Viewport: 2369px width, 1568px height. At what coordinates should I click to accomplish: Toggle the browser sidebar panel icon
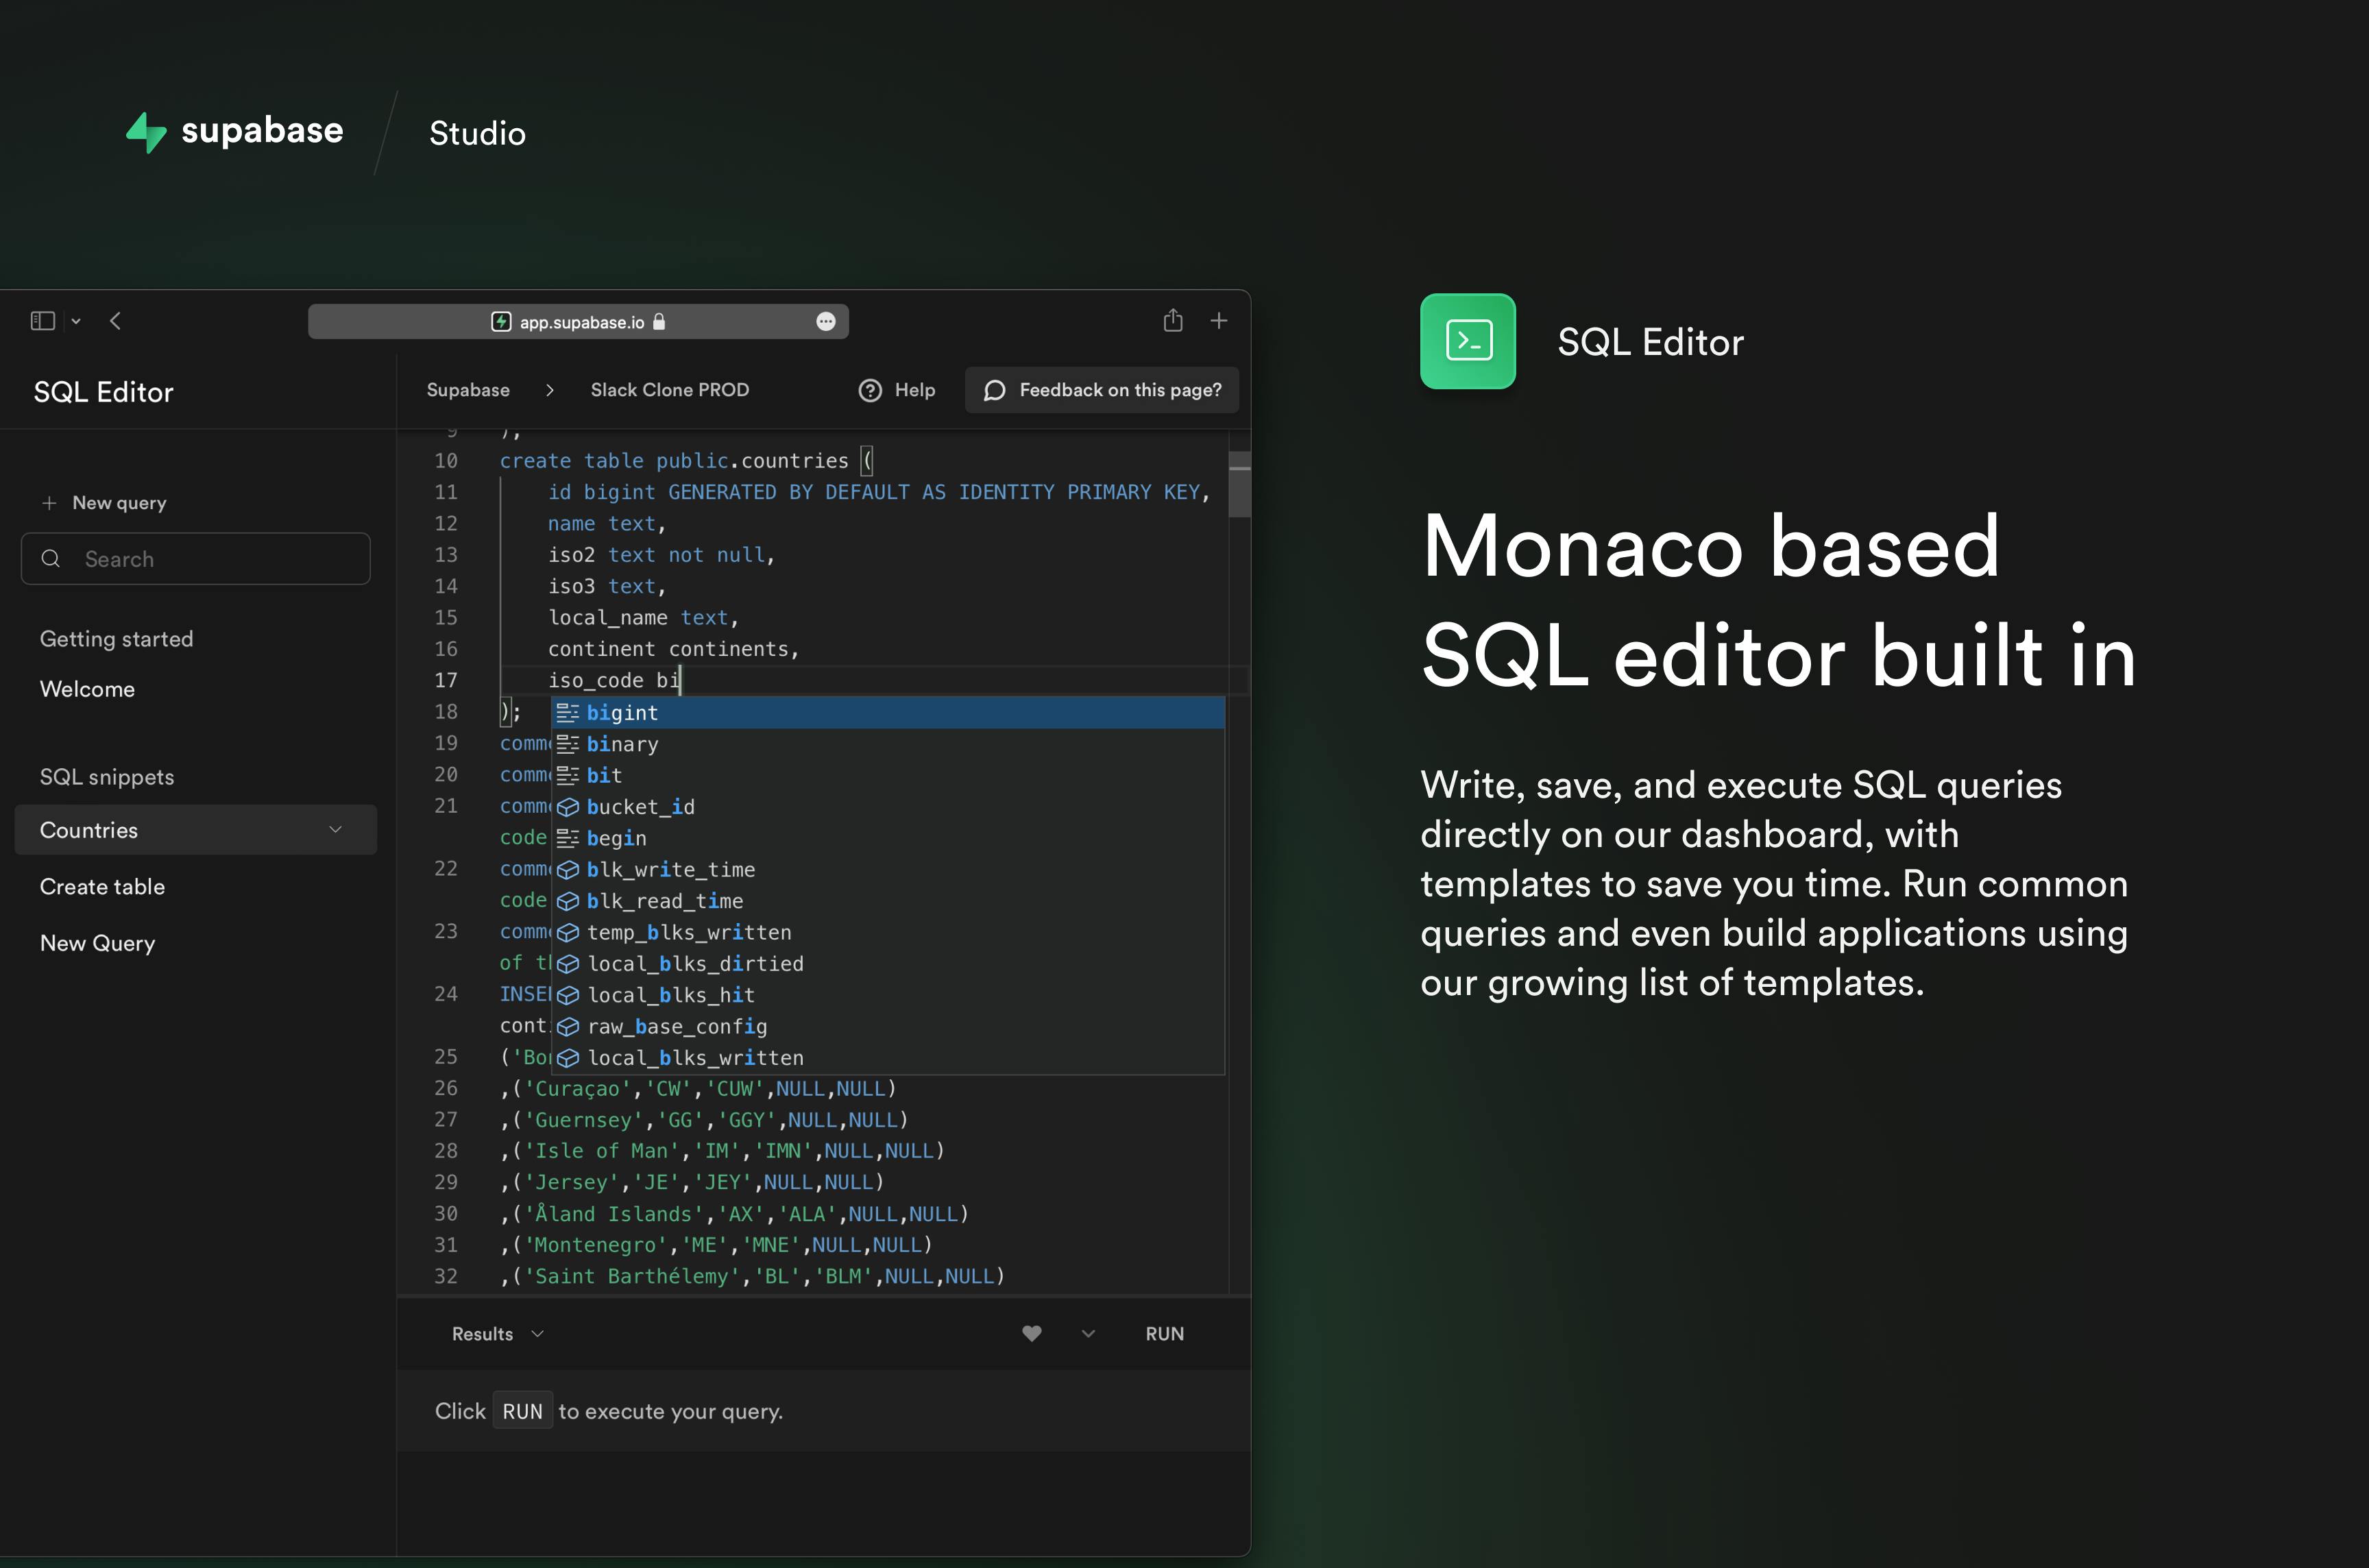point(42,321)
